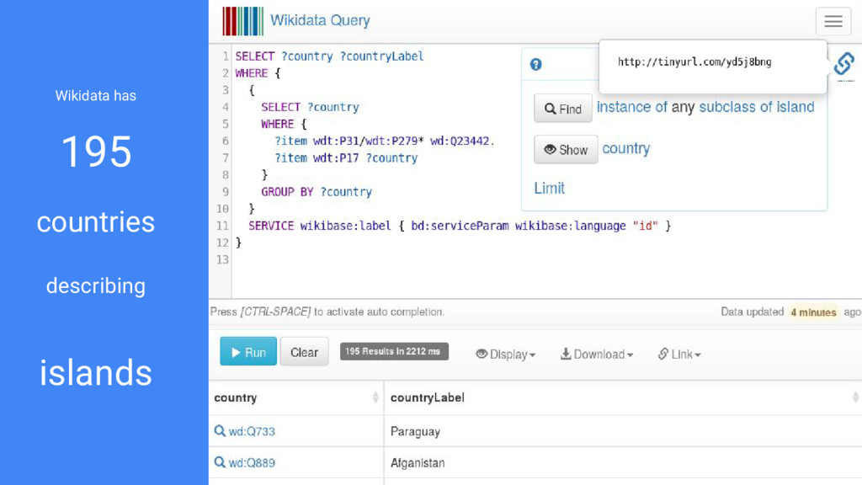The height and width of the screenshot is (485, 862).
Task: Open the Link dropdown menu
Action: (679, 354)
